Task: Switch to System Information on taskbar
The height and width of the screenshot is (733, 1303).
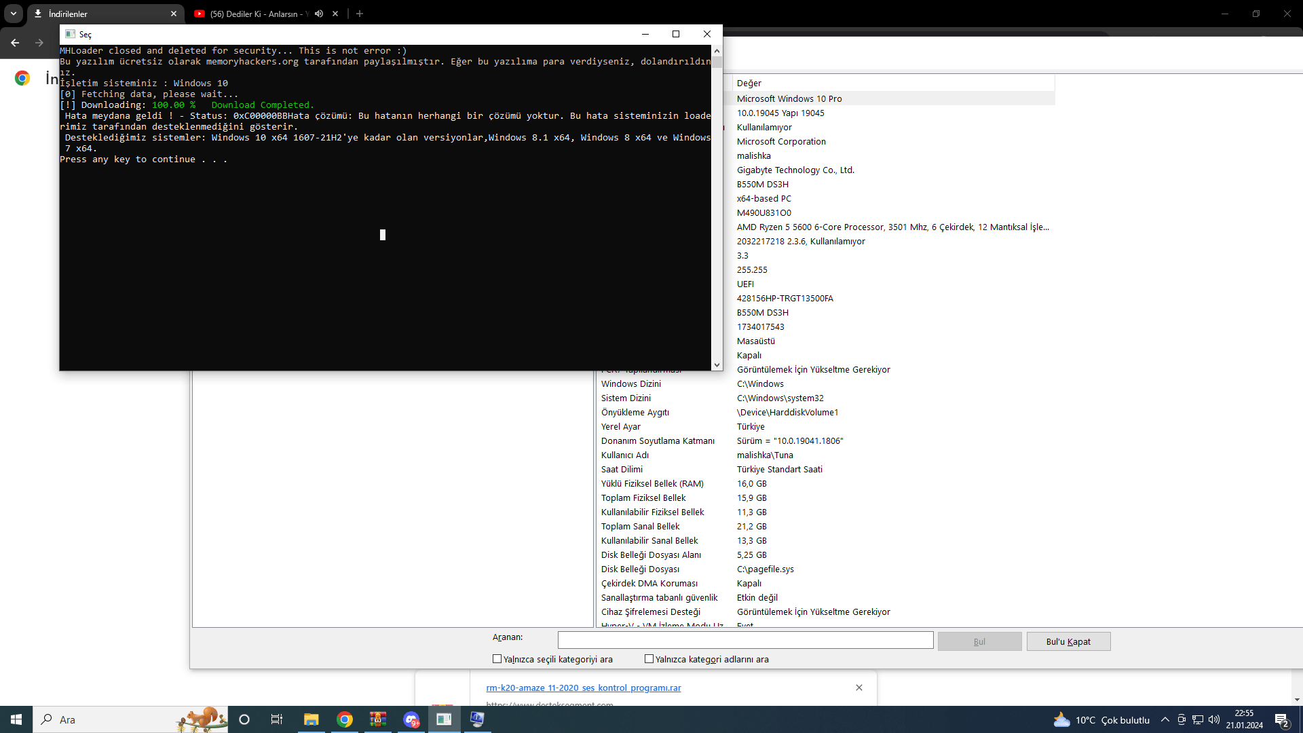Action: coord(477,719)
